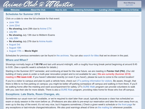
Task: View the August 3rd schedule
Action: click(15, 45)
